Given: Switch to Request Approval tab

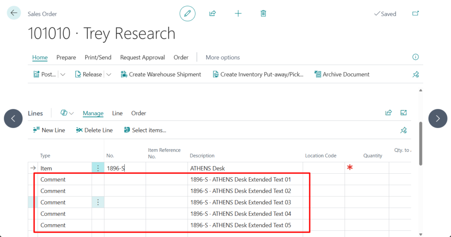Looking at the screenshot, I should (x=142, y=58).
